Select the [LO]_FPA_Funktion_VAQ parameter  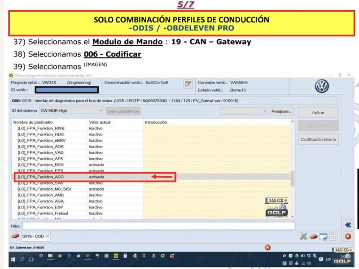click(x=40, y=152)
